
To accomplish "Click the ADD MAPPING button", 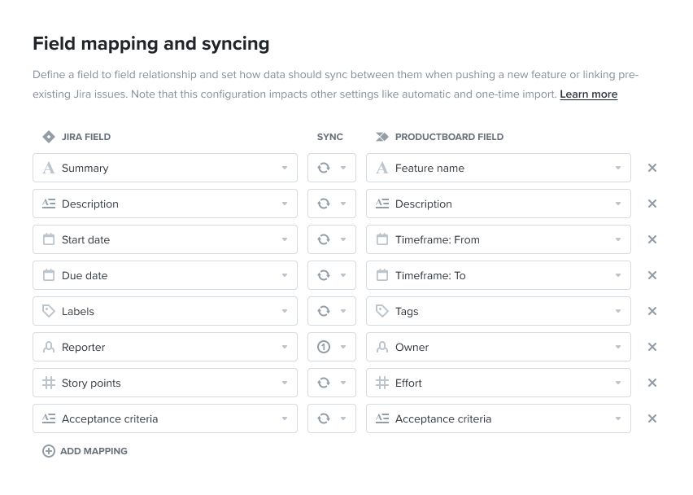I will point(85,451).
